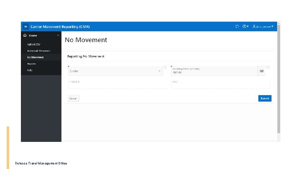Submit the no movement report
301x169 pixels.
265,98
